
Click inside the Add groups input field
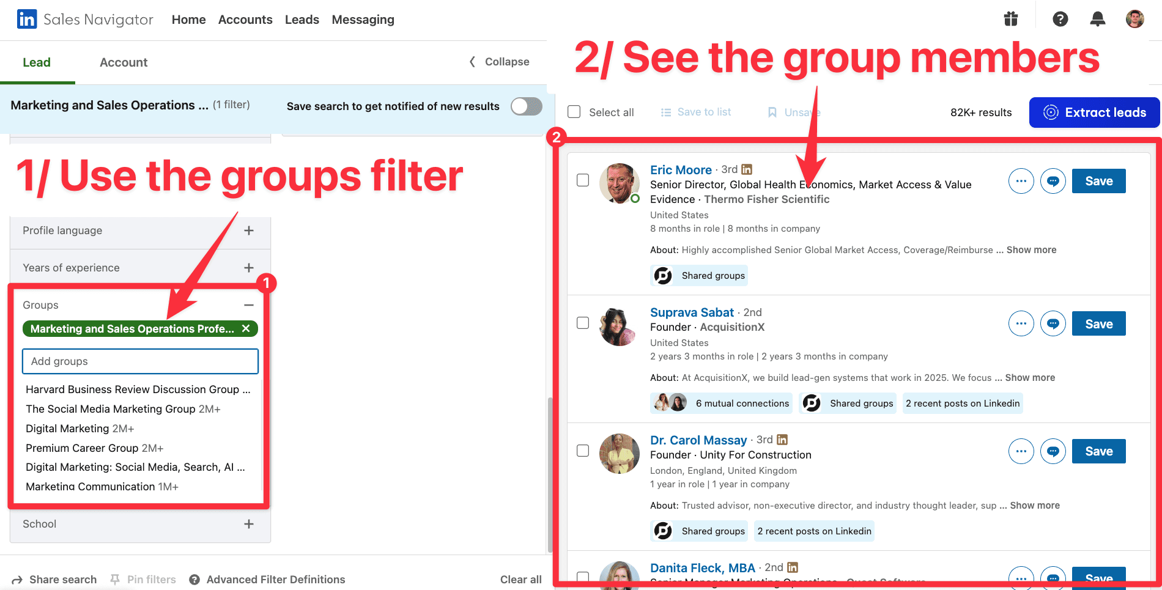[x=139, y=361]
